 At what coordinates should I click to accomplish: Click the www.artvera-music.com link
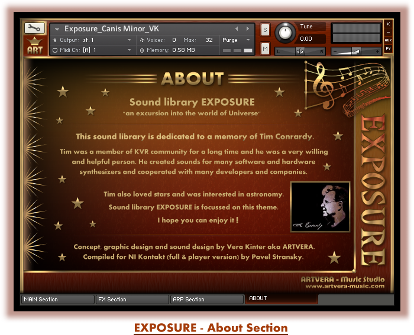(x=345, y=286)
